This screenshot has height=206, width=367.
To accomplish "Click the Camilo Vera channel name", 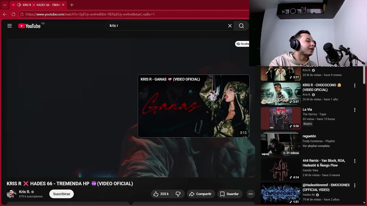I will [x=310, y=170].
